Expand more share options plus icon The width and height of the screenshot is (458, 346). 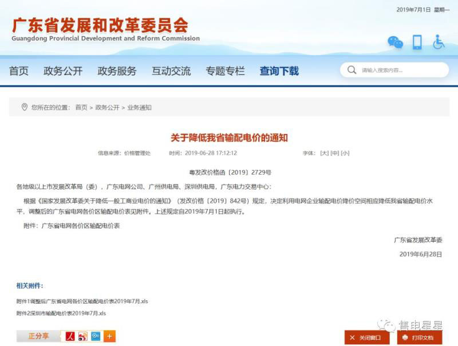click(109, 336)
